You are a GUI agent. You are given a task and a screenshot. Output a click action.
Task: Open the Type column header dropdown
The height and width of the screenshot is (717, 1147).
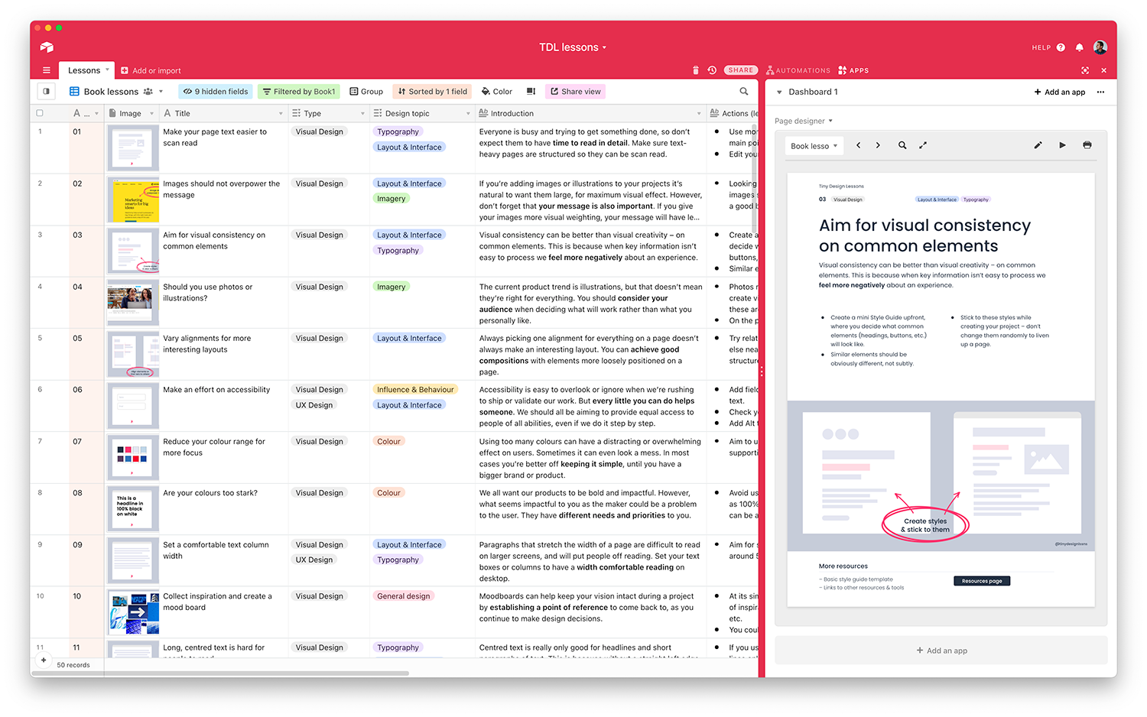point(362,113)
